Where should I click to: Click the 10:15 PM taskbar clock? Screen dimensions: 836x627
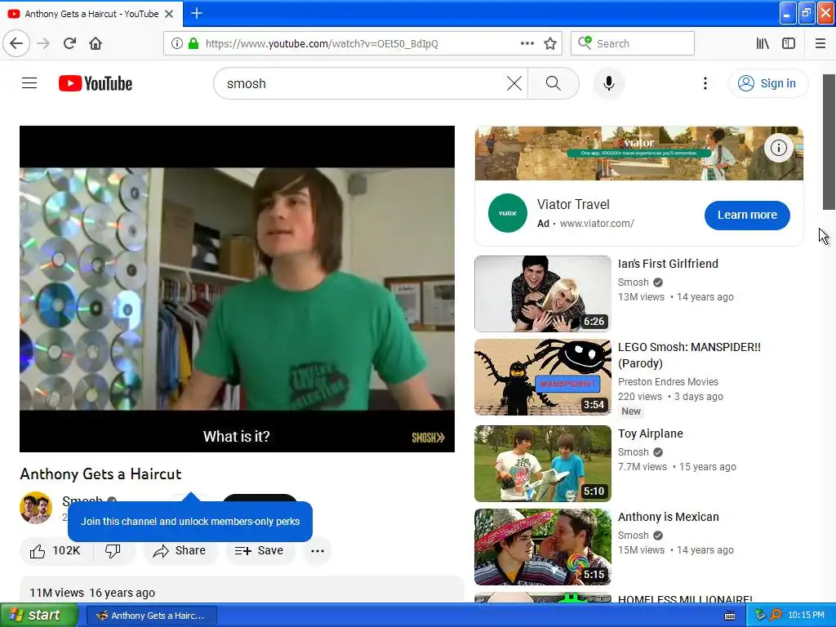click(x=806, y=616)
